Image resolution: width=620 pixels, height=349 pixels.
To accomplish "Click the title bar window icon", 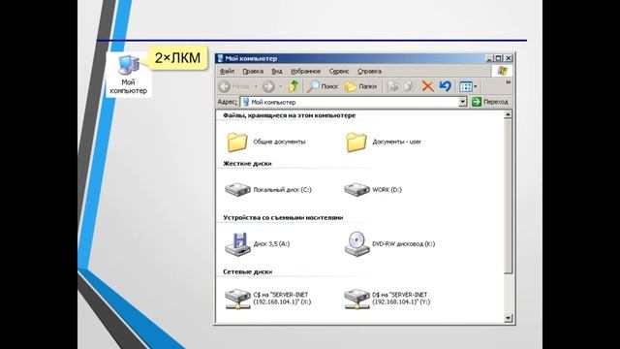I will pos(220,58).
